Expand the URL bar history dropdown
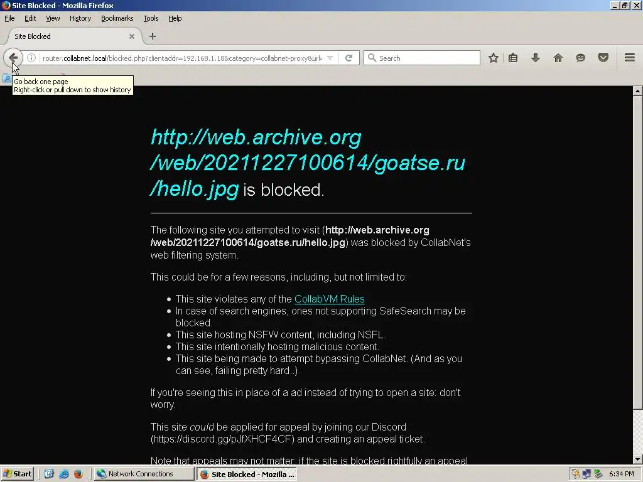Viewport: 643px width, 482px height. point(330,58)
